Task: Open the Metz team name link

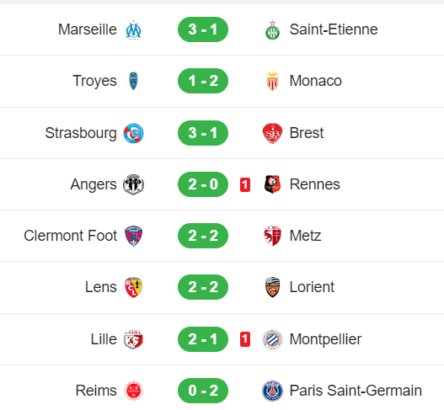Action: tap(305, 236)
